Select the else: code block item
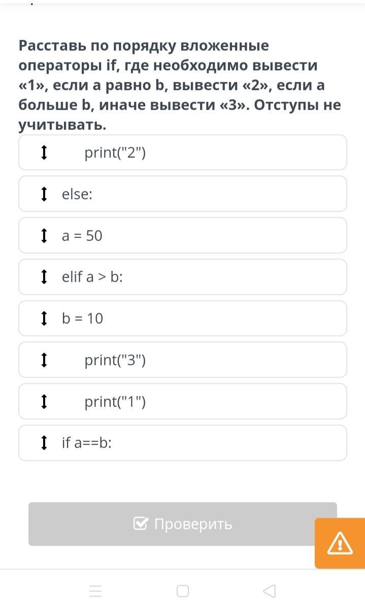Image resolution: width=365 pixels, height=613 pixels. click(x=77, y=194)
